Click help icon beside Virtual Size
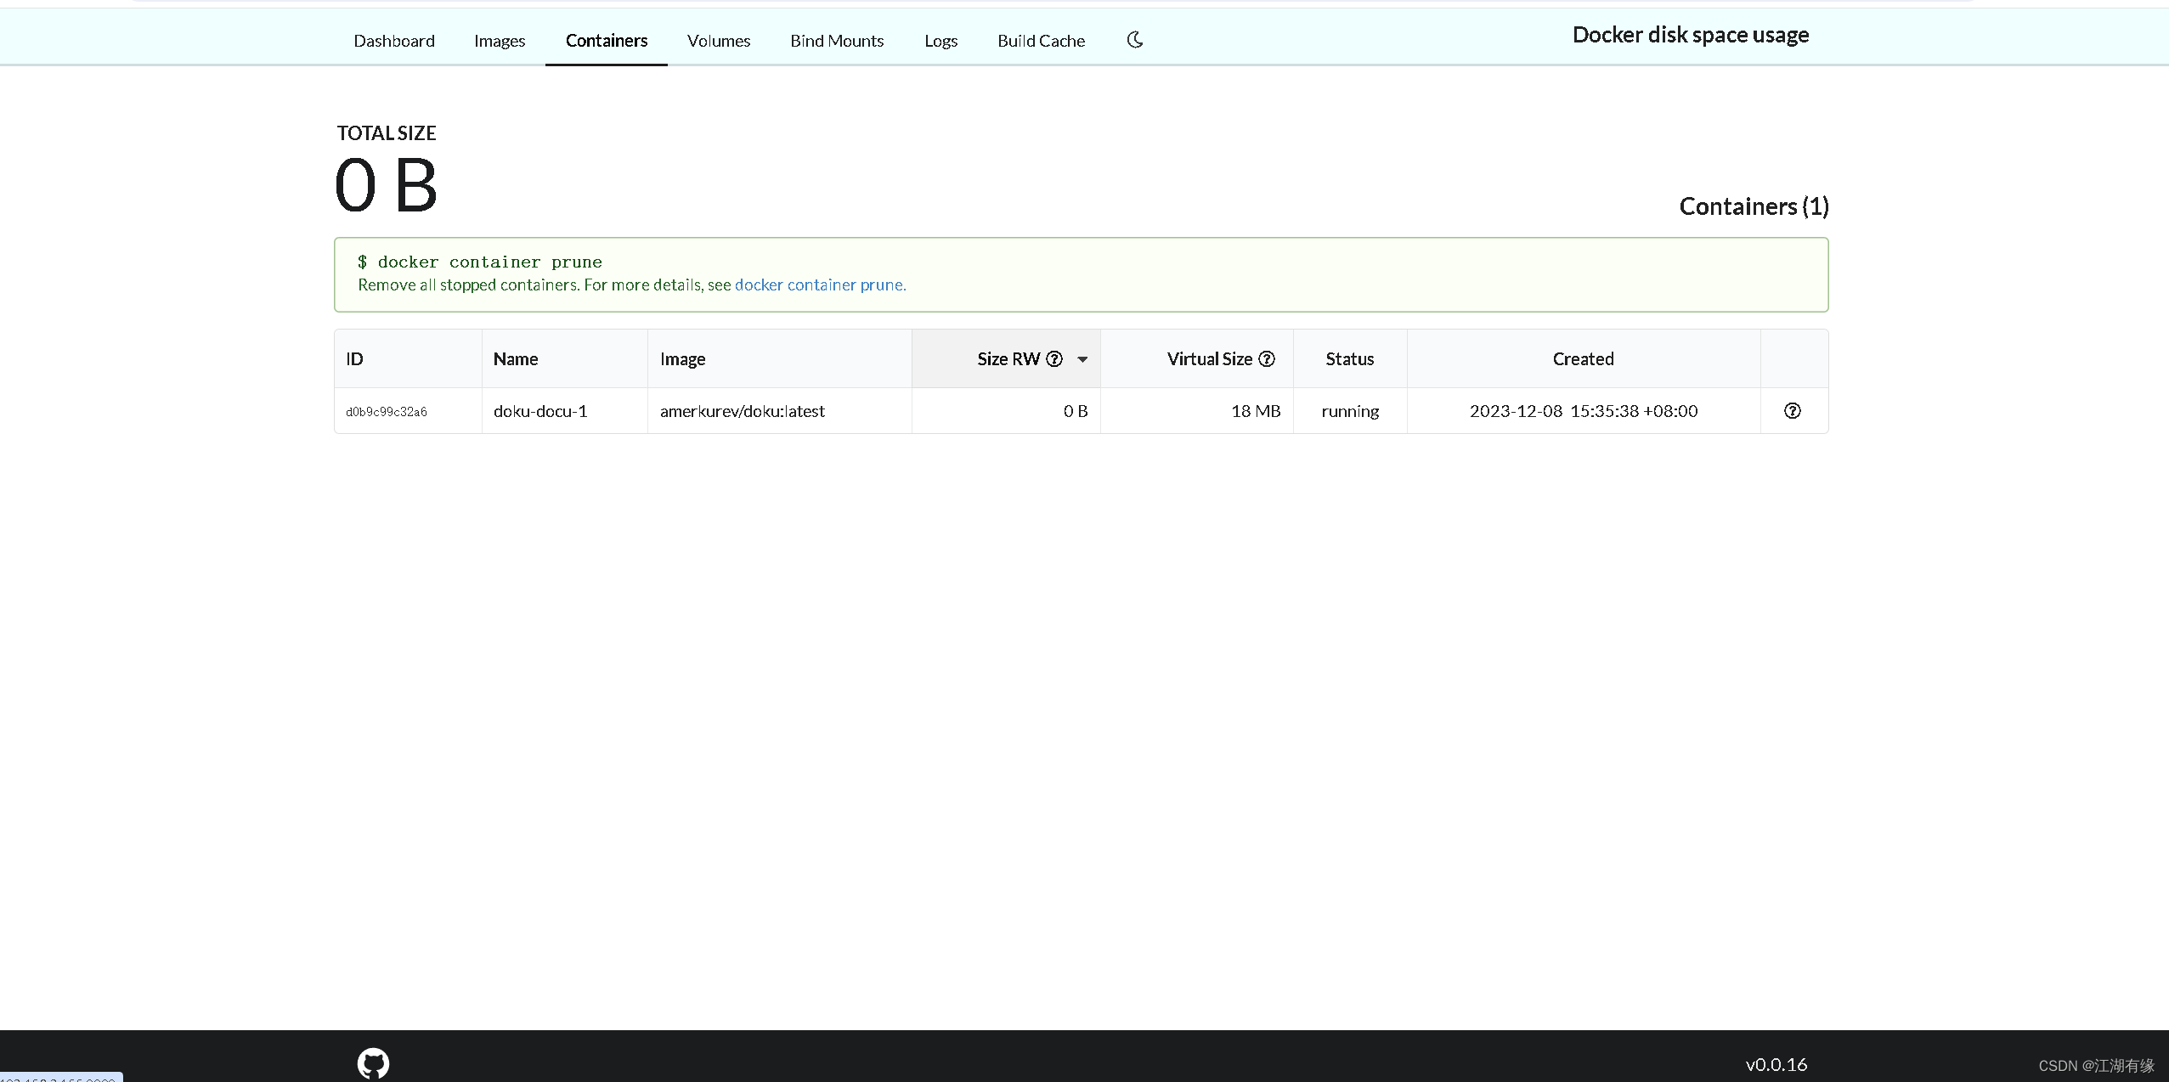The width and height of the screenshot is (2169, 1082). 1267,358
